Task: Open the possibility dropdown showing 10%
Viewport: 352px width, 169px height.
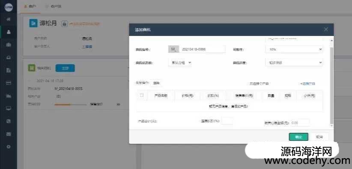Action: 294,49
